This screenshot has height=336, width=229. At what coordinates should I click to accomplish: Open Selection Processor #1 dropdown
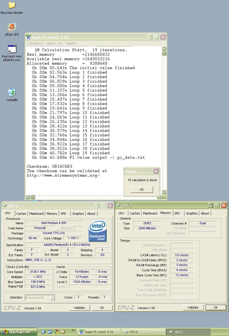[40, 297]
